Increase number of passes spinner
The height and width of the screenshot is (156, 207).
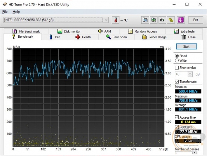pyautogui.click(x=195, y=153)
